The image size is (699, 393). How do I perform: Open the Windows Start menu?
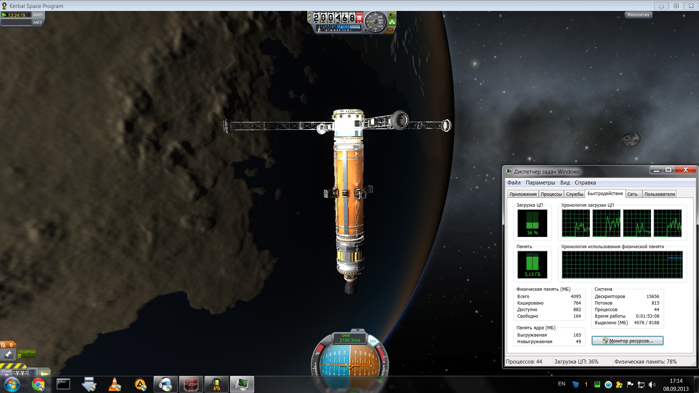(x=11, y=384)
